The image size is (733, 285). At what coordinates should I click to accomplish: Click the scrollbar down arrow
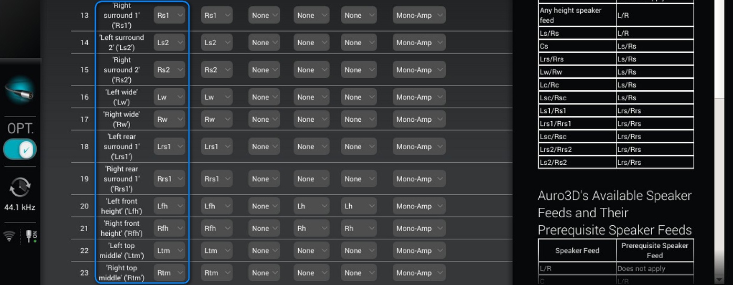(x=719, y=280)
